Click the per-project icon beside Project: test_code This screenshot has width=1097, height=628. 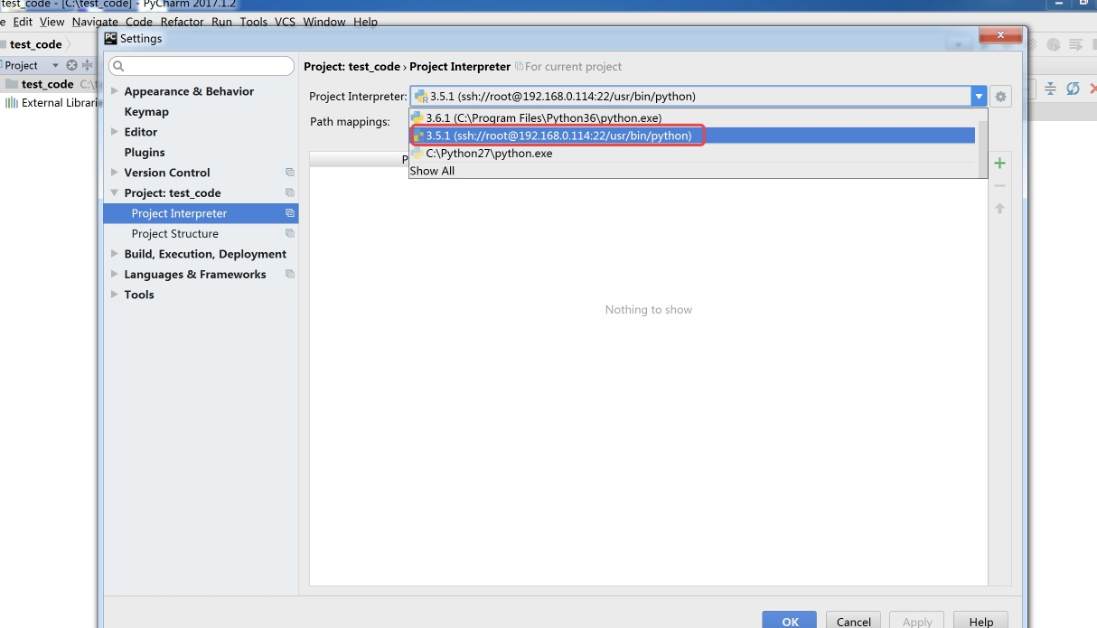coord(290,192)
